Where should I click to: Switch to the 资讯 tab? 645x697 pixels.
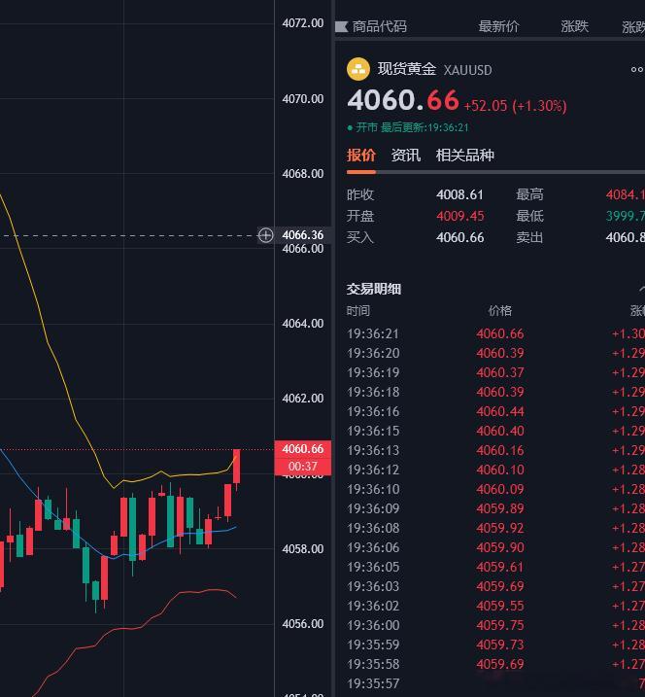[406, 156]
